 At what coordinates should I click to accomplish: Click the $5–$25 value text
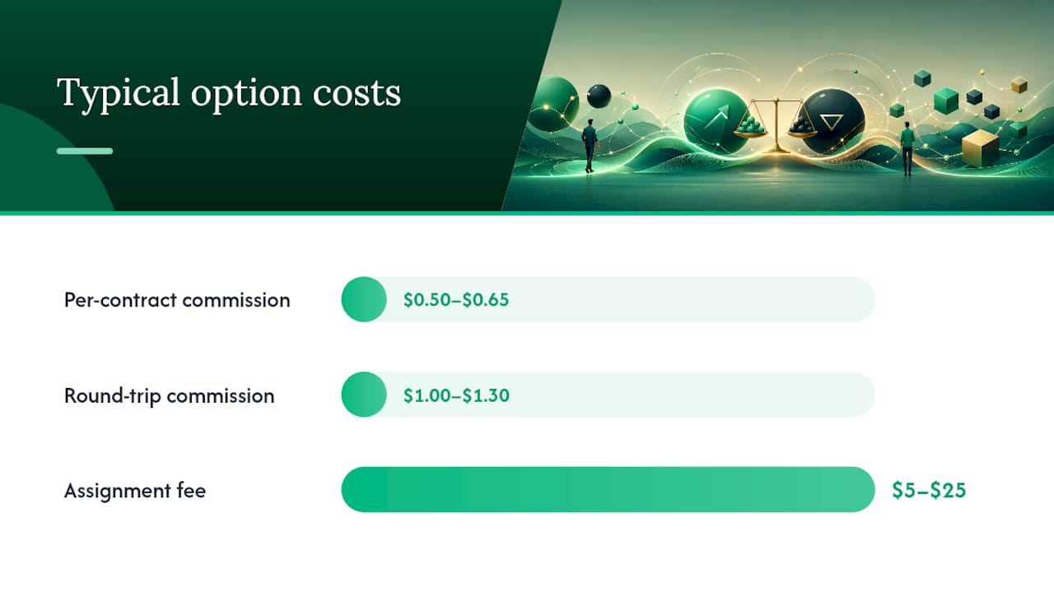[x=929, y=491]
